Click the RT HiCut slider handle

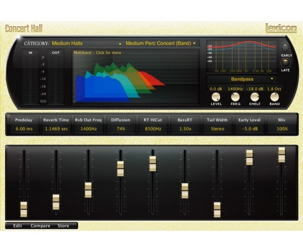coord(153,164)
